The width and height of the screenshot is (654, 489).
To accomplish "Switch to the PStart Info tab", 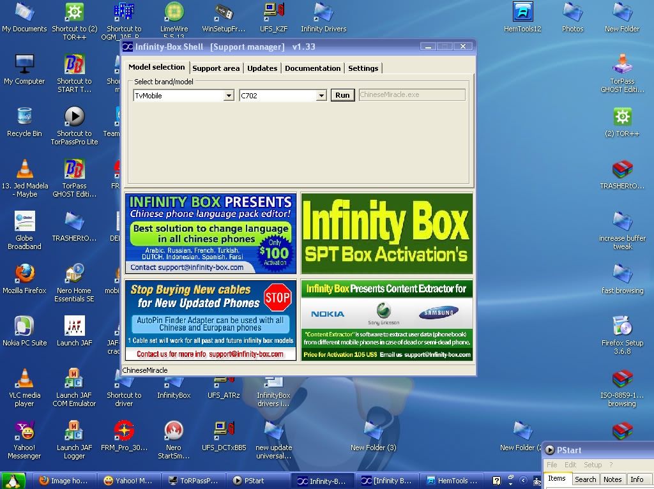I will coord(637,479).
